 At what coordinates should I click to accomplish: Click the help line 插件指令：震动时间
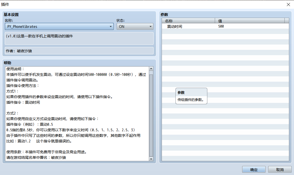(x=23, y=102)
